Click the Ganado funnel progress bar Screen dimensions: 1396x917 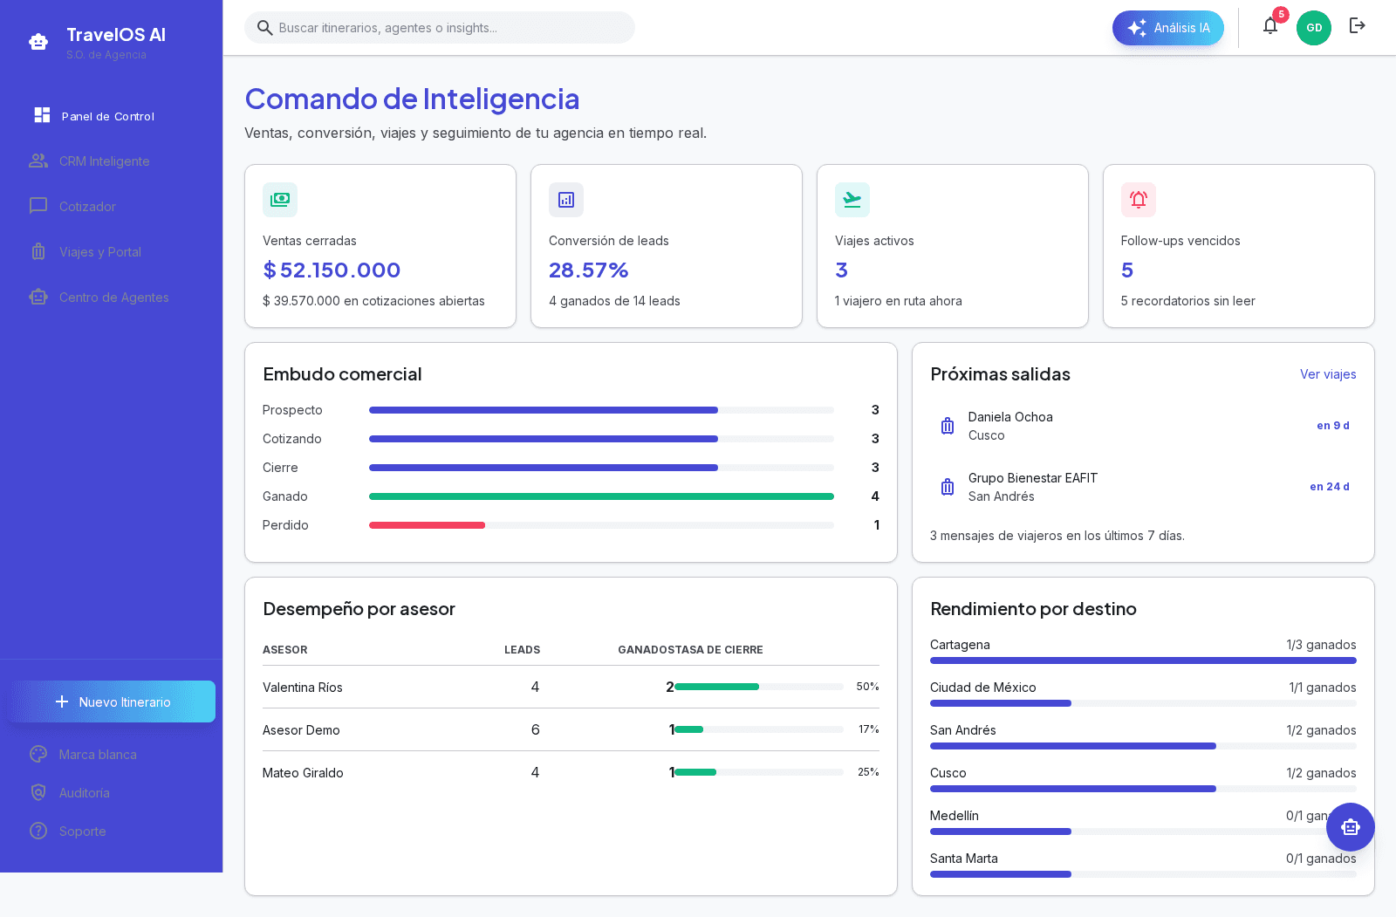click(x=601, y=496)
